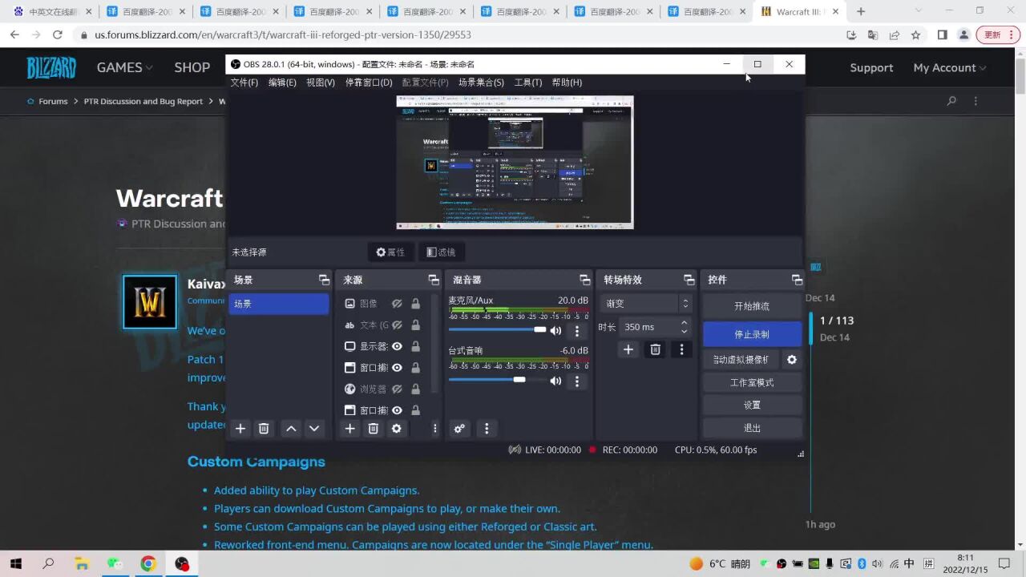Open the mixer three-dot menu at the bottom
The width and height of the screenshot is (1026, 577).
pos(487,429)
